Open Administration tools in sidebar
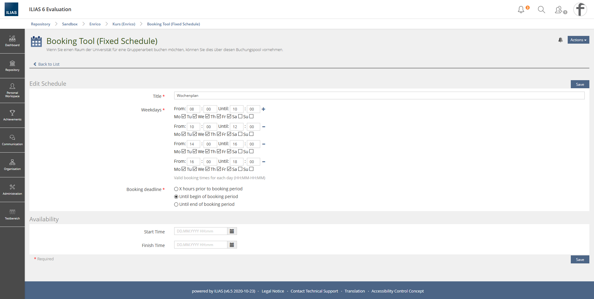This screenshot has width=594, height=299. (x=12, y=189)
